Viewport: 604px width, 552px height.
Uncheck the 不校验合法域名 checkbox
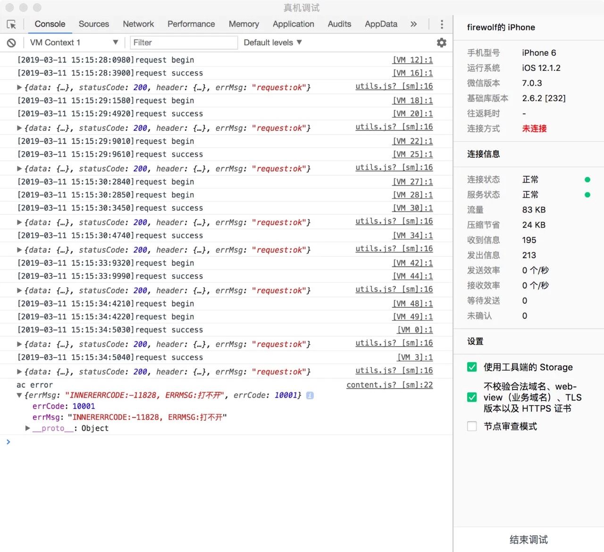[x=472, y=397]
